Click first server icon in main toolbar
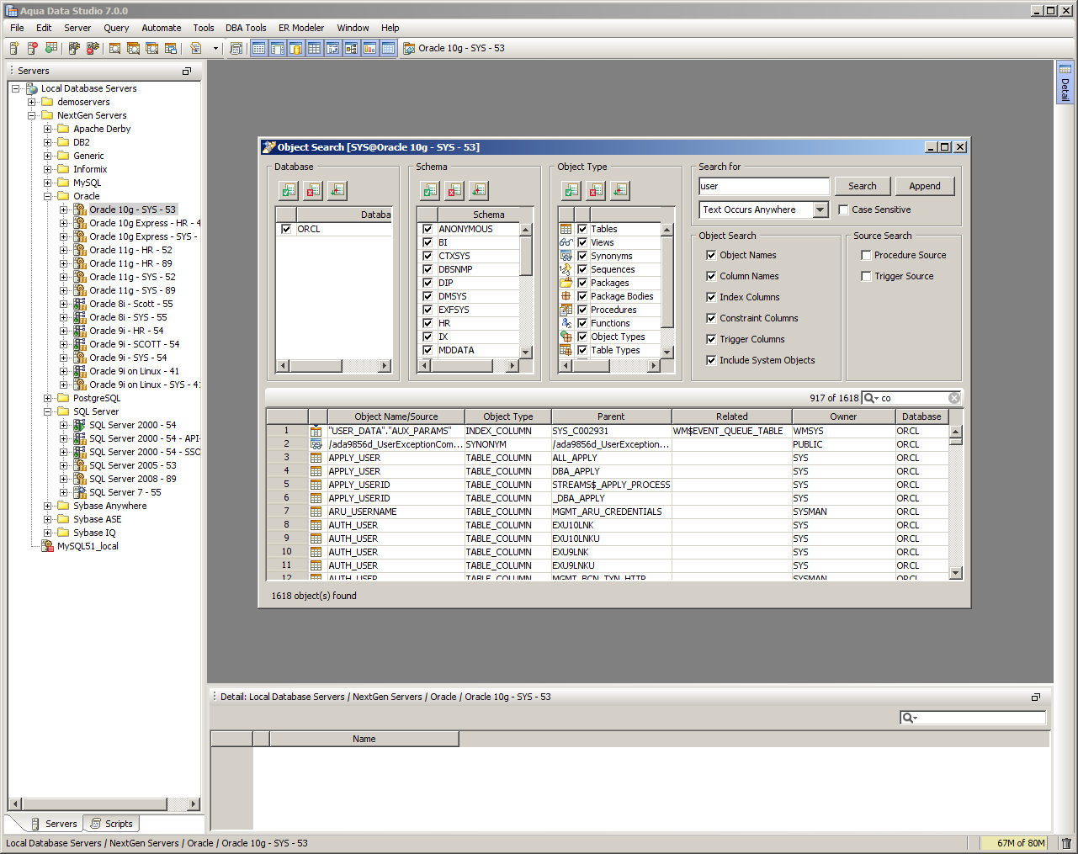The height and width of the screenshot is (854, 1078). (14, 49)
